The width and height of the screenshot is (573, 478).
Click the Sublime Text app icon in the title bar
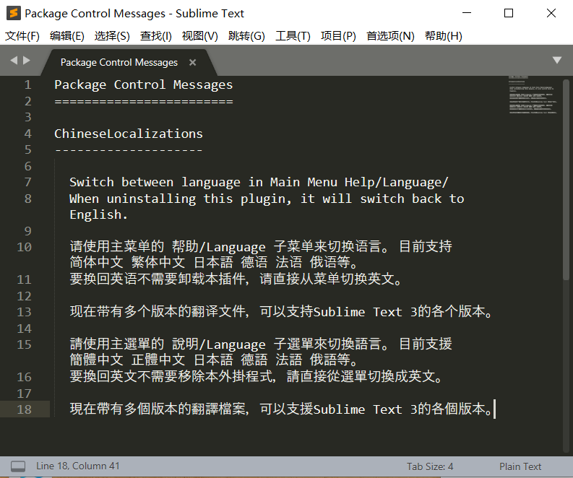pyautogui.click(x=14, y=13)
